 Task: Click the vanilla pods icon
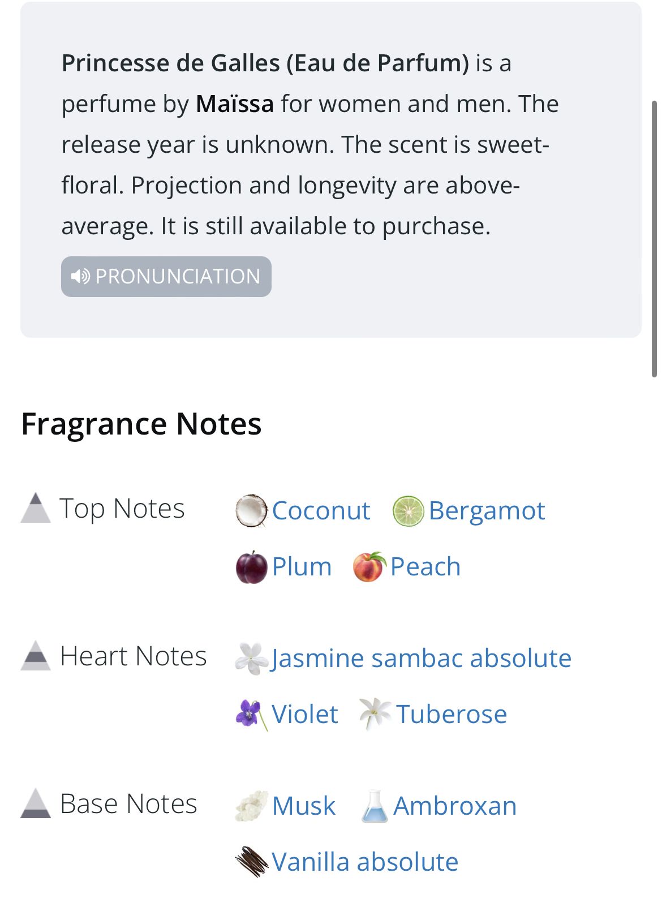(251, 862)
